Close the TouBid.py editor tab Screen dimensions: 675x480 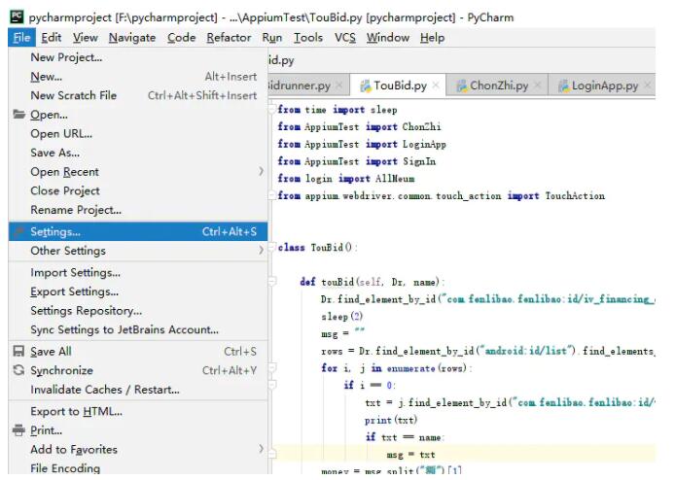coord(436,86)
